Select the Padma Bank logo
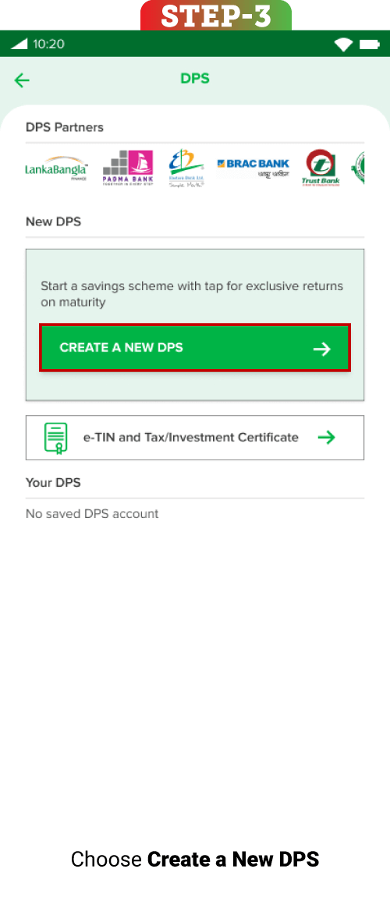The height and width of the screenshot is (922, 390). [128, 168]
